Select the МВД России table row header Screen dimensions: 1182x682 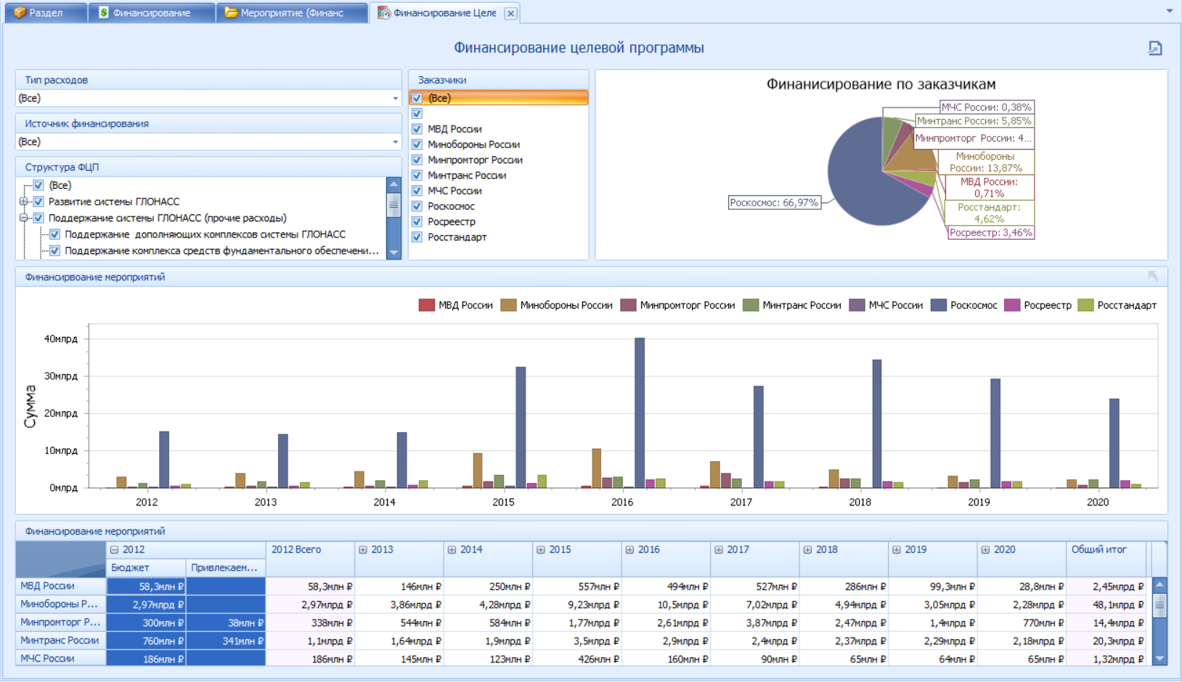61,586
